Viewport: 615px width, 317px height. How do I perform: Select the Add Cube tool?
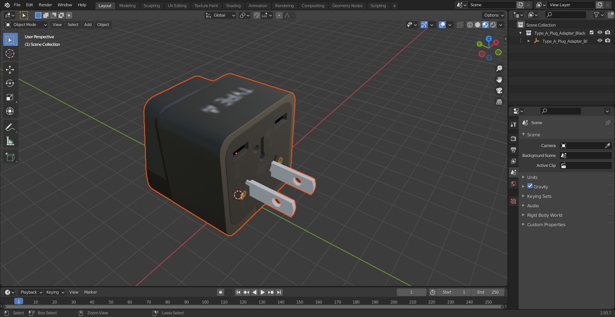coord(10,157)
